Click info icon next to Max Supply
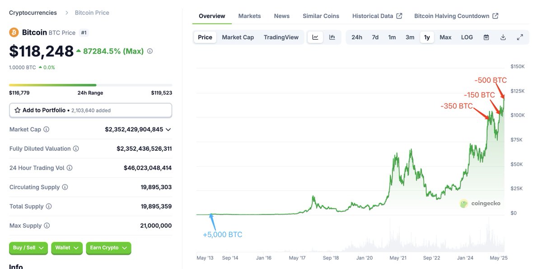 click(x=47, y=226)
